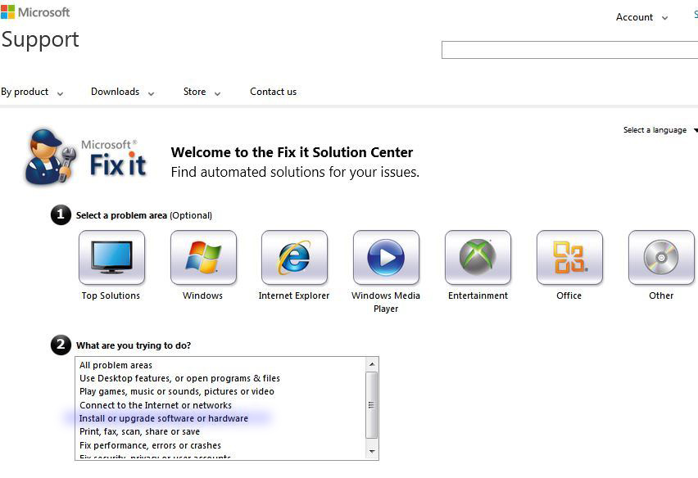Click the Microsoft logo
The image size is (698, 478).
pyautogui.click(x=35, y=12)
